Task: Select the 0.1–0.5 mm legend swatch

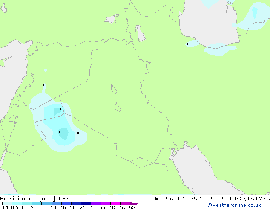Action: pyautogui.click(x=7, y=203)
